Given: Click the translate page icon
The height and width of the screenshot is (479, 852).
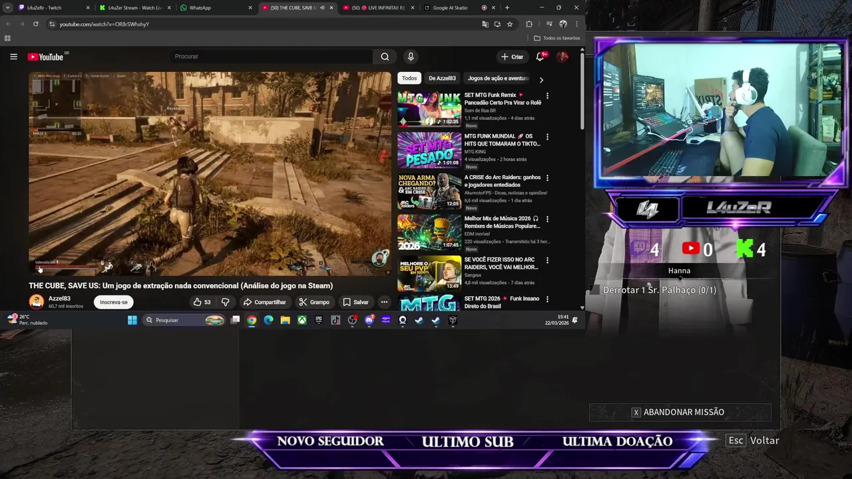Looking at the screenshot, I should click(x=485, y=24).
